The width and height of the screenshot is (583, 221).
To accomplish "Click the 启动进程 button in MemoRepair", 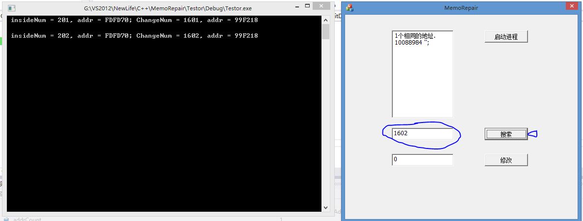I will click(x=506, y=37).
